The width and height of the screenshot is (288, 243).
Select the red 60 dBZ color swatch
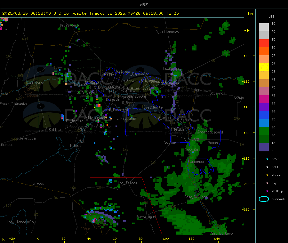click(x=264, y=43)
